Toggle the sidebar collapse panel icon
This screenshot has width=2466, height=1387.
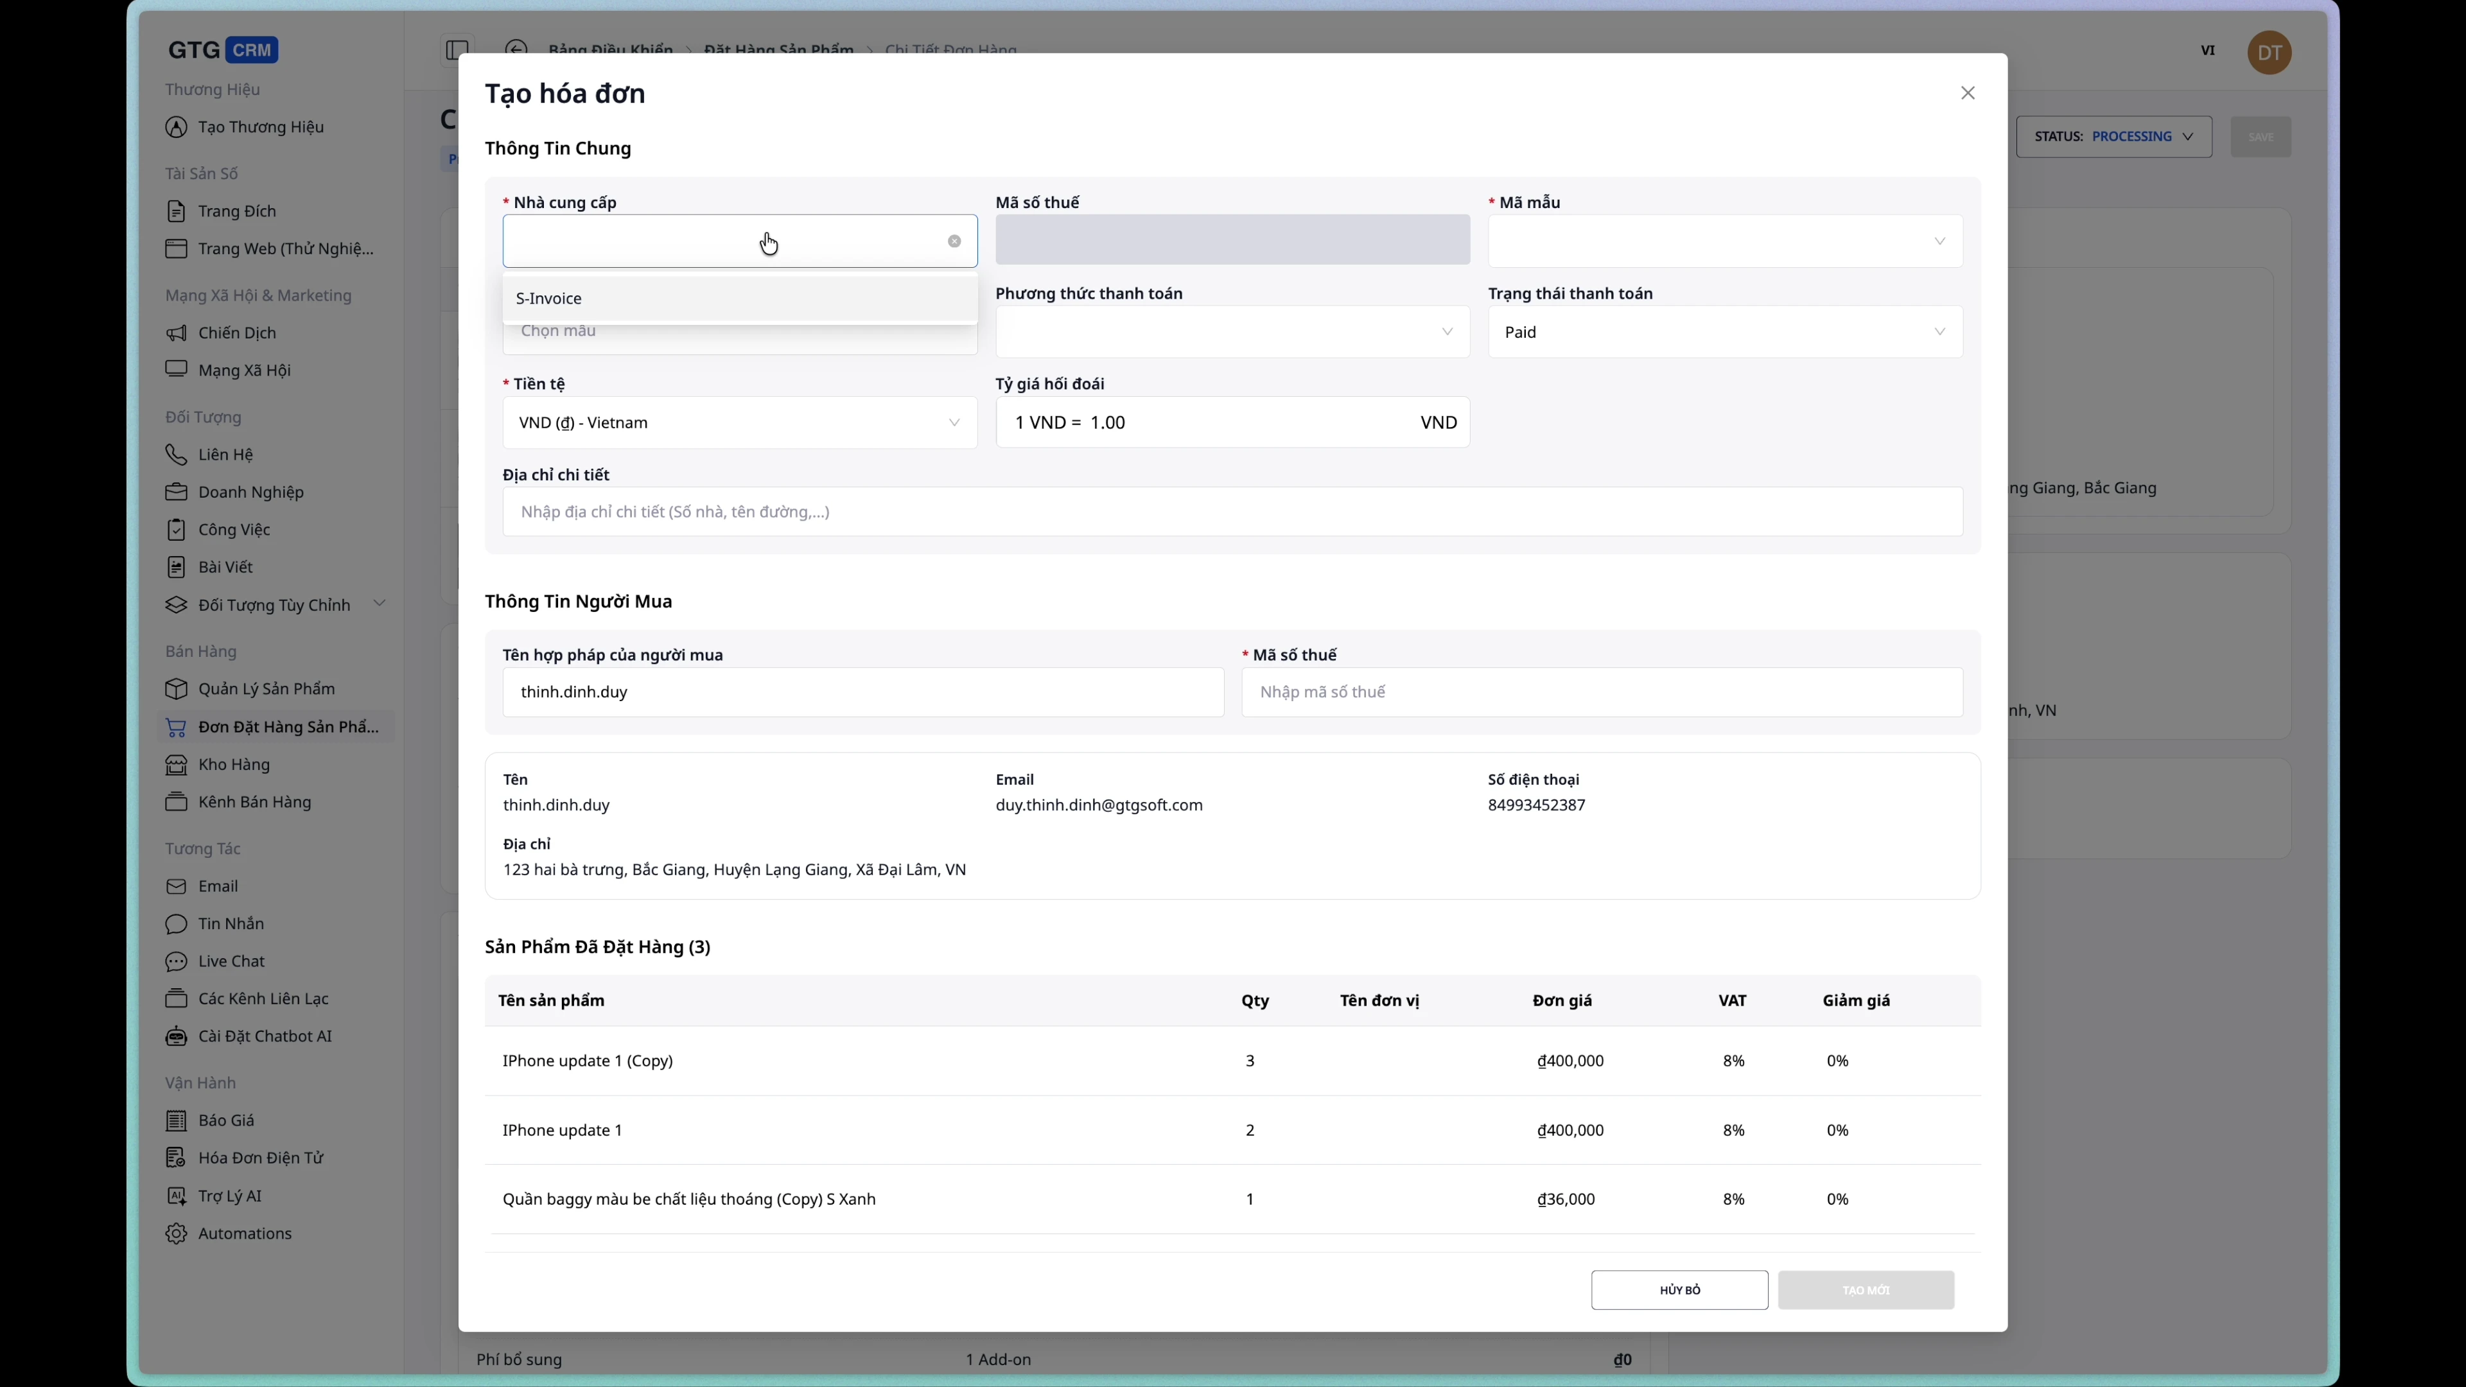pyautogui.click(x=457, y=50)
